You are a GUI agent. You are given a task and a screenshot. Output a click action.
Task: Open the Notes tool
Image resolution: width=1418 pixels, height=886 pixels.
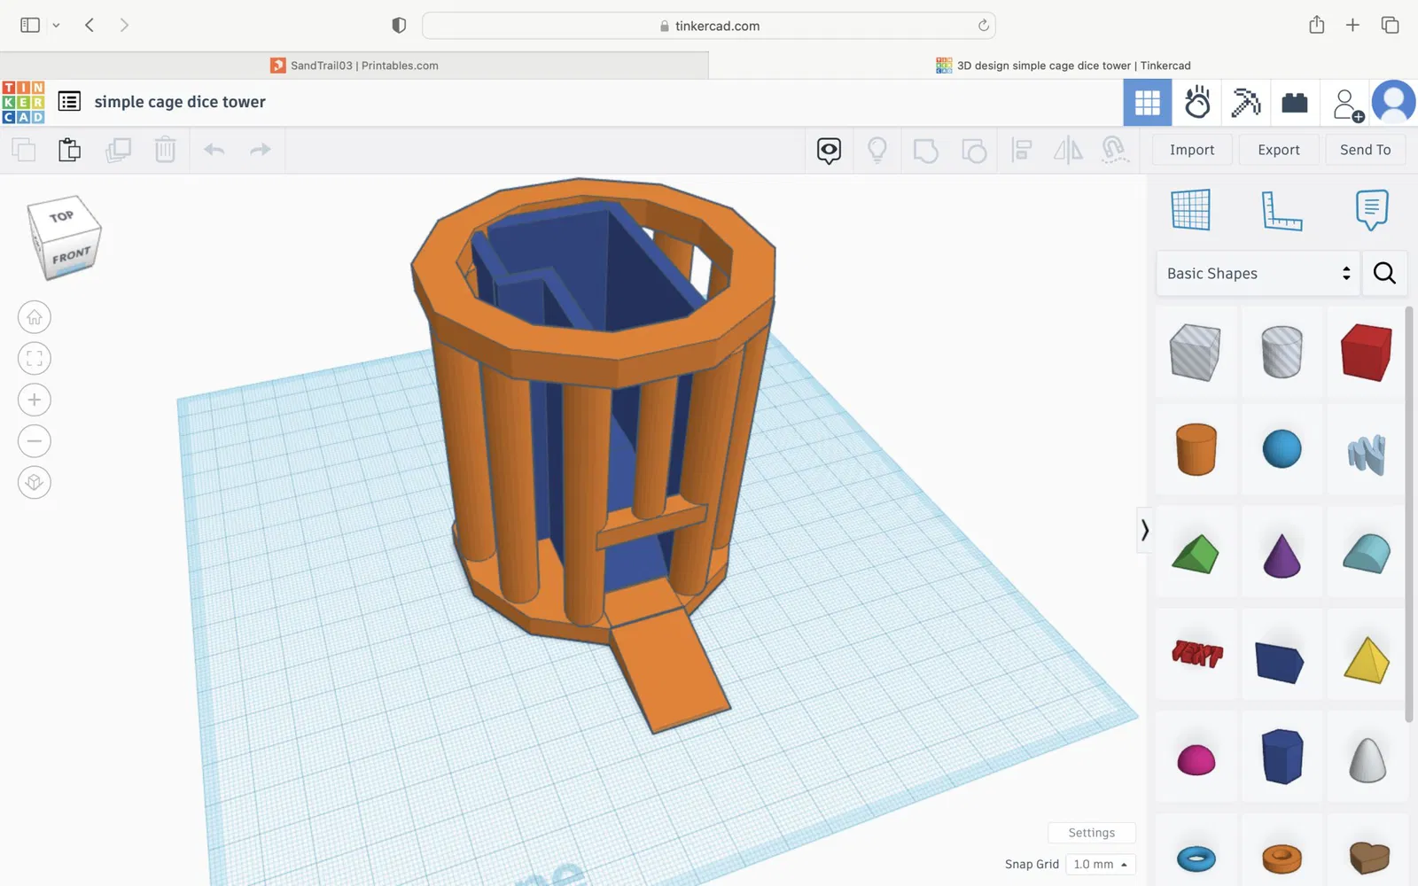coord(1371,210)
